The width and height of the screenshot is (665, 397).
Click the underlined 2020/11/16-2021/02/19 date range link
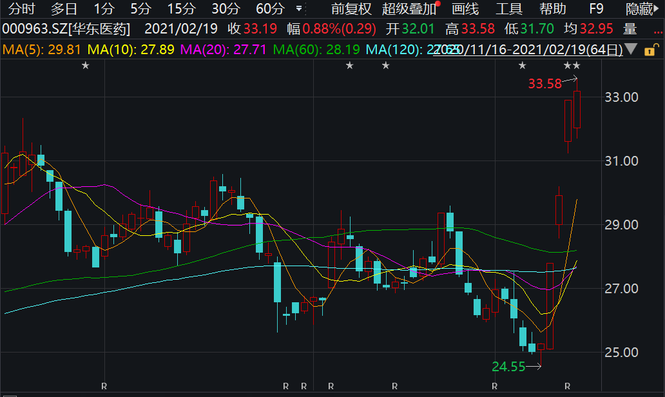click(x=528, y=50)
